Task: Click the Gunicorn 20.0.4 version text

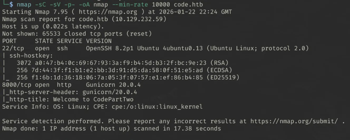Action: (113, 85)
